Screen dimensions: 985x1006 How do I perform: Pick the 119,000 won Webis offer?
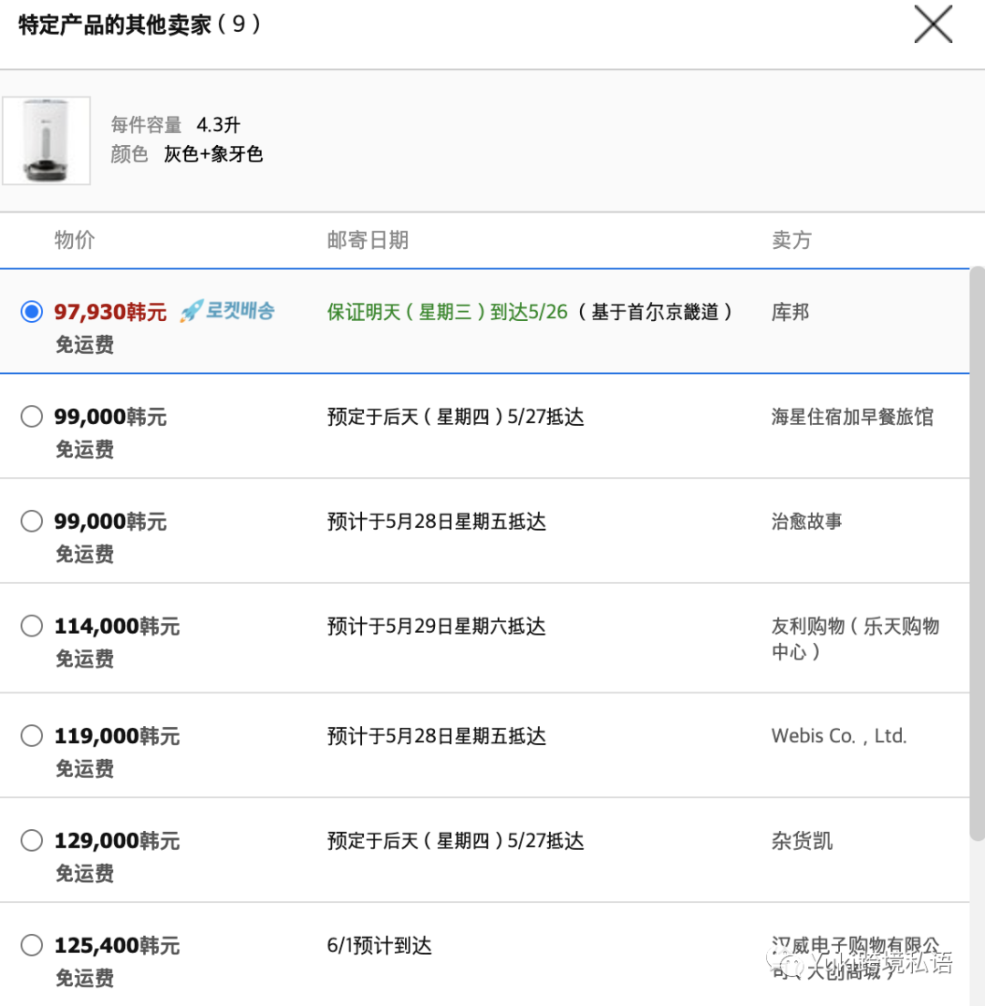tap(32, 736)
